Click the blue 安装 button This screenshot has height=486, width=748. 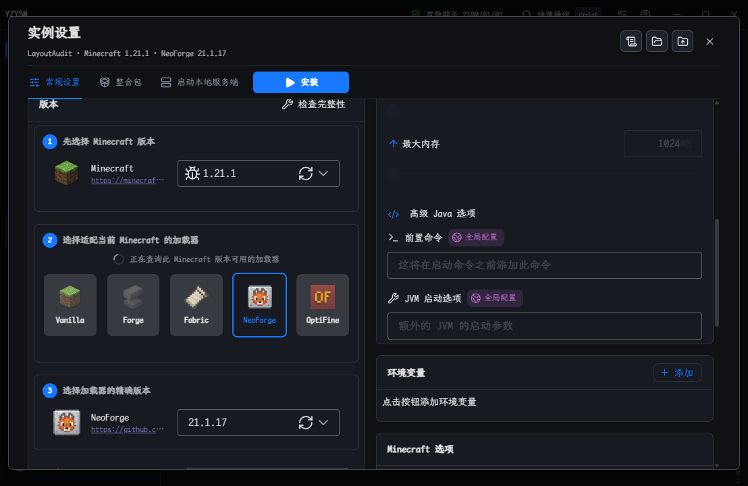(301, 82)
